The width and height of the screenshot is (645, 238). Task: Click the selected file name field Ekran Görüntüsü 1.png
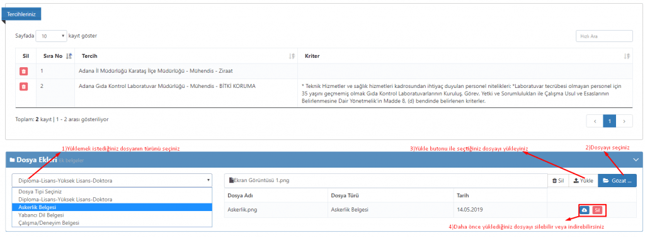coord(386,181)
